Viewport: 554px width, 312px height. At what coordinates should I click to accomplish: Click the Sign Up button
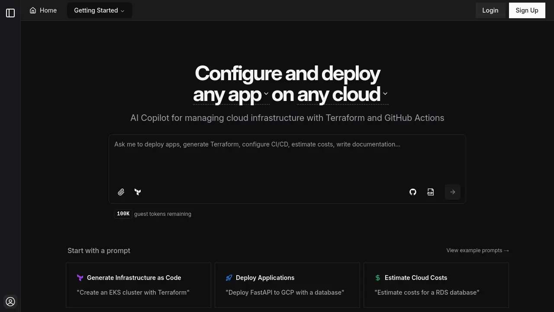pos(527,10)
